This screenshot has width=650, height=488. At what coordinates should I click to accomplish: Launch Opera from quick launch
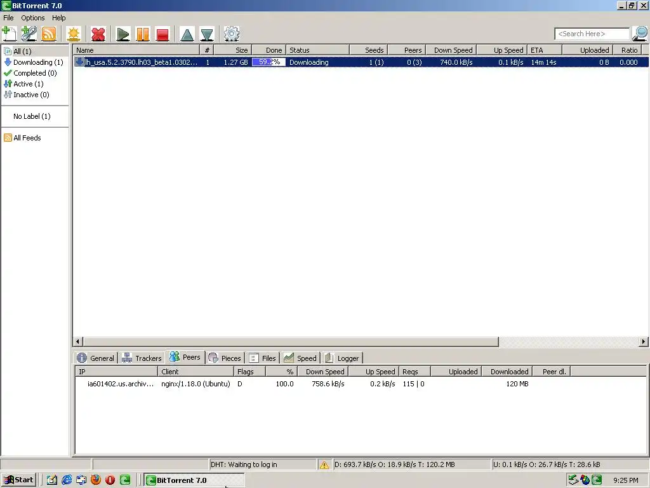pos(110,480)
